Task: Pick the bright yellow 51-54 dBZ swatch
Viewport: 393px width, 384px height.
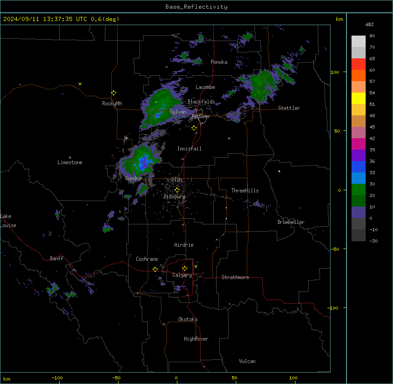Action: (x=358, y=98)
